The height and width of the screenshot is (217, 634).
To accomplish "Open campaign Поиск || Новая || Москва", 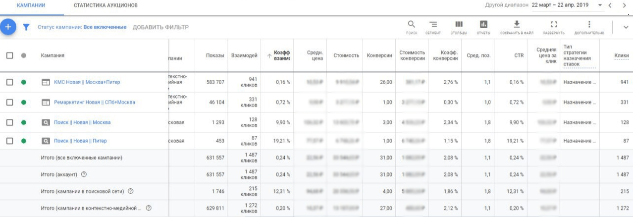I will point(82,122).
